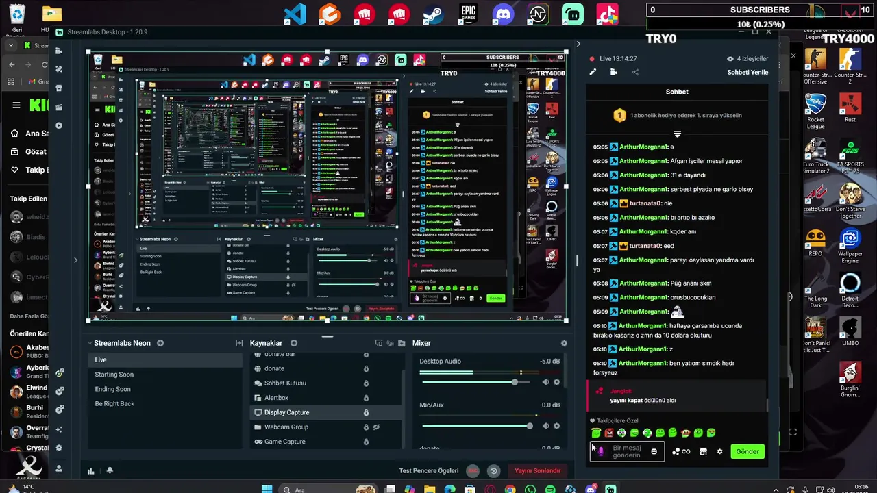The height and width of the screenshot is (493, 877).
Task: Click the notifications bell icon in Streamlabs footer
Action: (x=110, y=470)
